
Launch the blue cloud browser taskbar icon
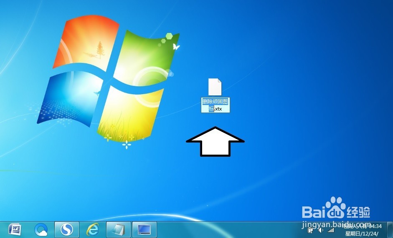41,230
